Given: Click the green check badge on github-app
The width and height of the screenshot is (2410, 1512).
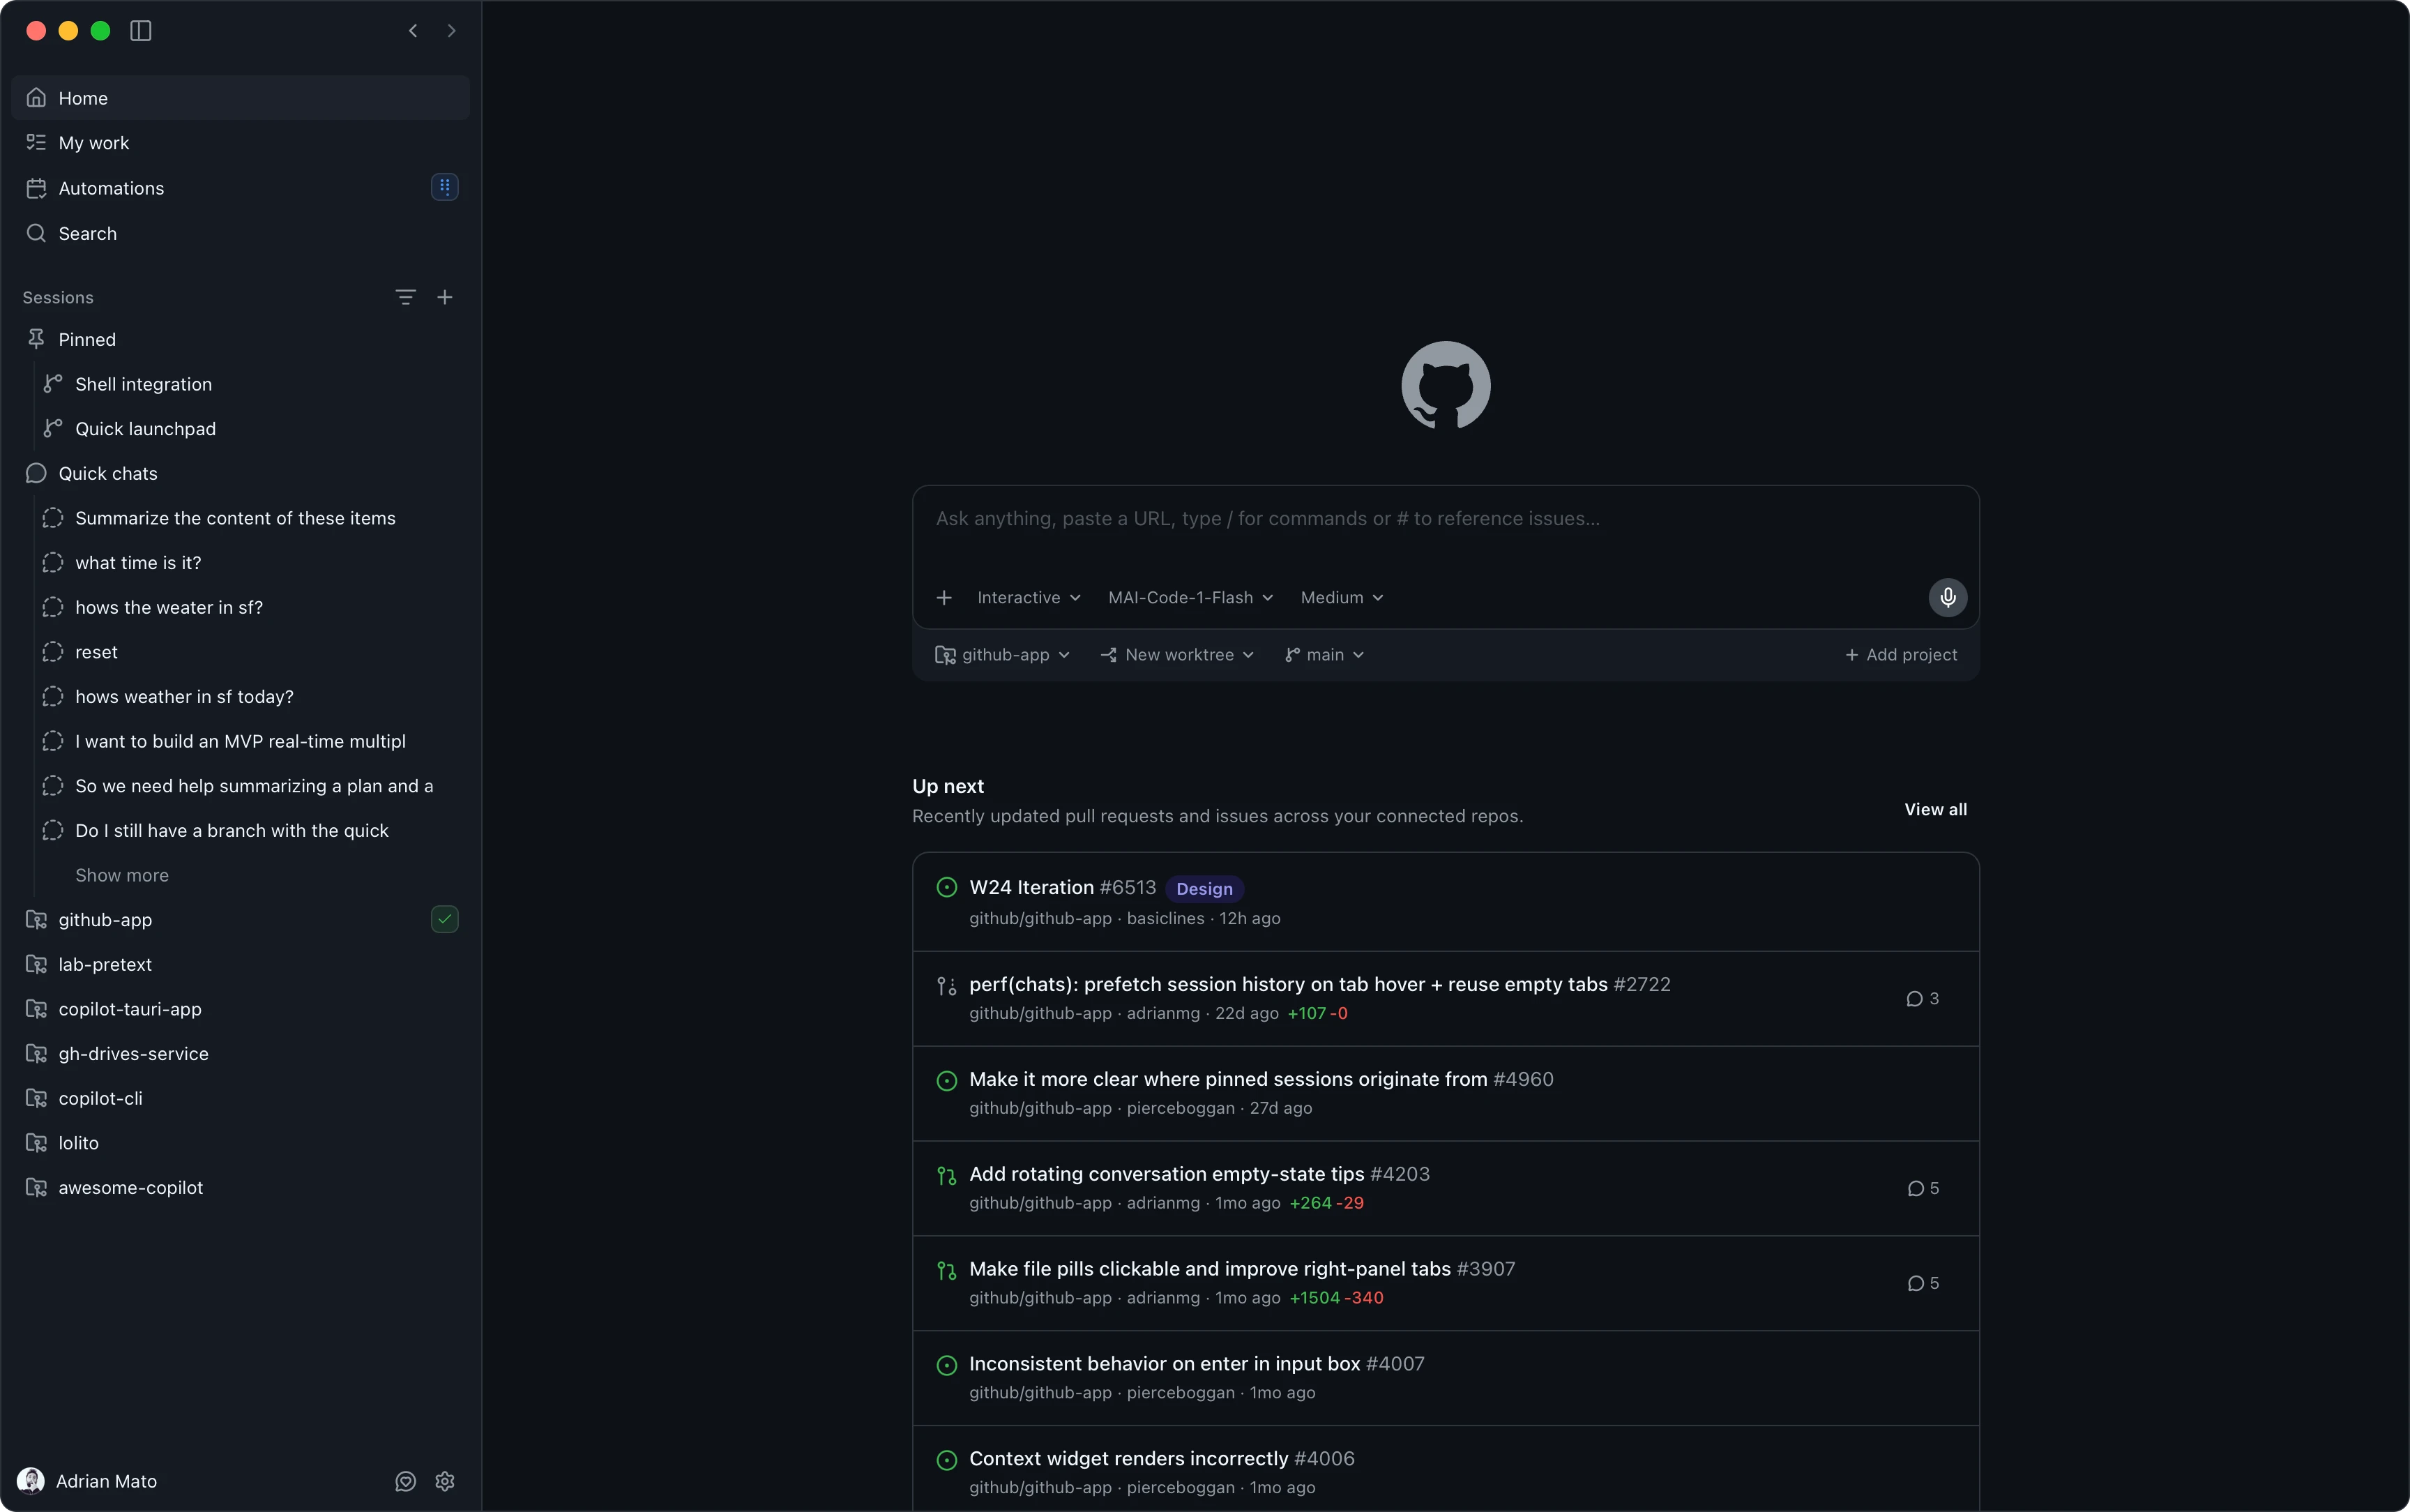Looking at the screenshot, I should tap(445, 919).
